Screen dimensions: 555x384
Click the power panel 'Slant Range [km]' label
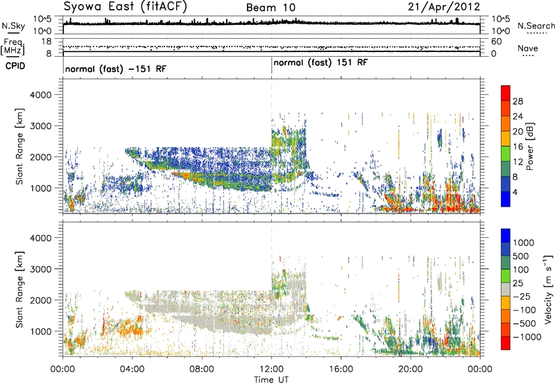19,146
